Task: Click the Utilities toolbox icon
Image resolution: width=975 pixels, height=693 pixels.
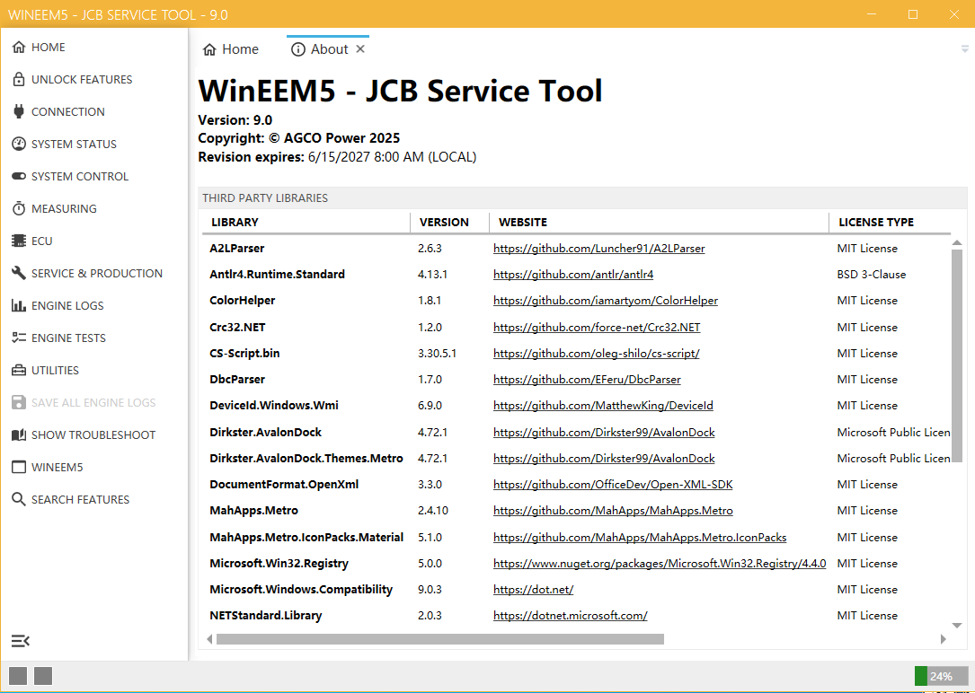Action: [19, 371]
